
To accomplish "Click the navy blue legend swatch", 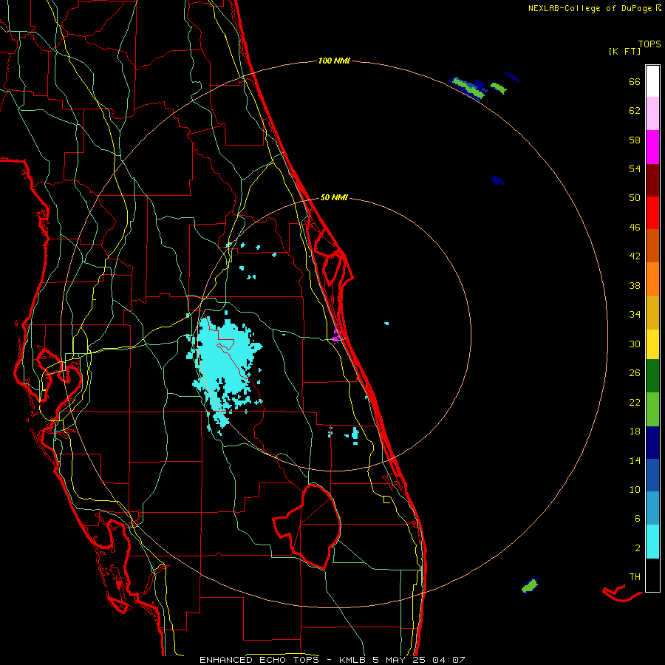I will pyautogui.click(x=652, y=443).
